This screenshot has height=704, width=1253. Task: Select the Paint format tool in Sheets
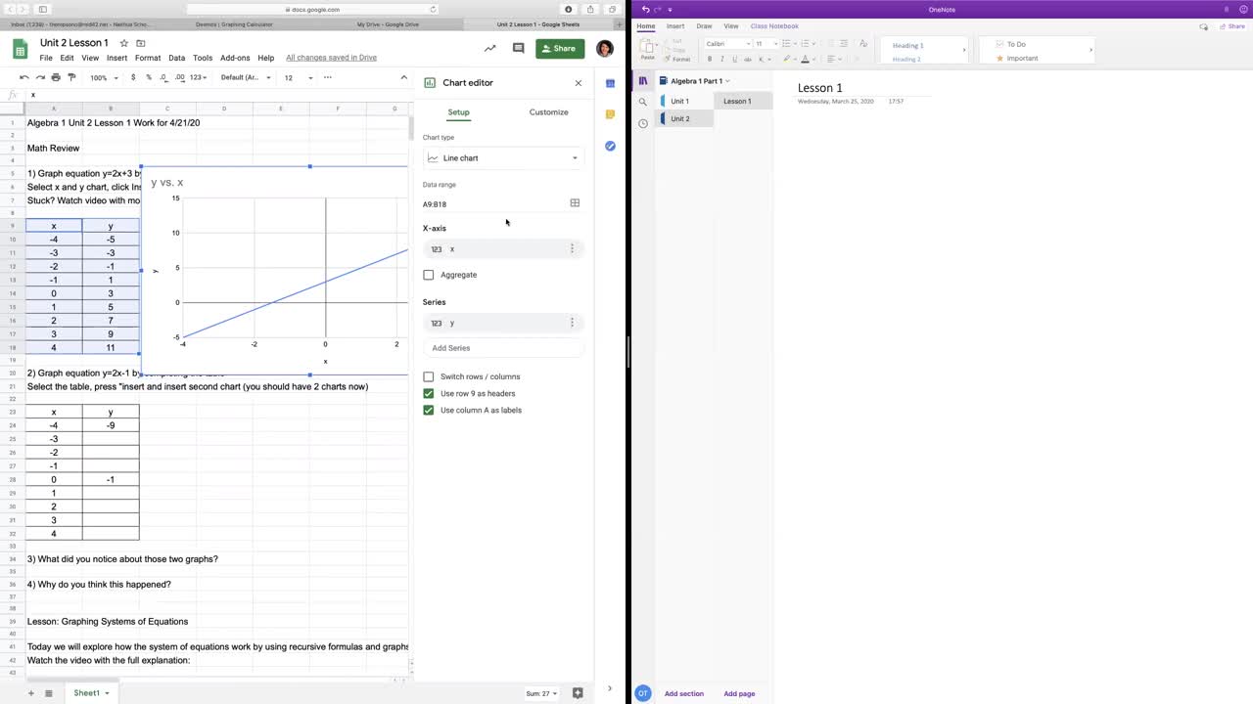click(71, 77)
